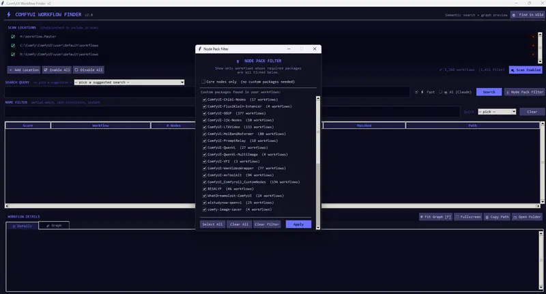Image resolution: width=546 pixels, height=294 pixels.
Task: Apply the node pack filter
Action: (x=298, y=224)
